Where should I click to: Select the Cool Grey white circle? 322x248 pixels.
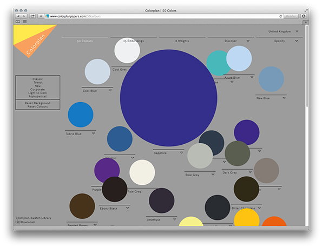127,50
